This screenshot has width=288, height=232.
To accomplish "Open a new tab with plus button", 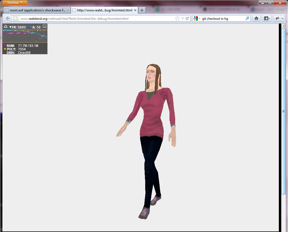I will tap(142, 10).
